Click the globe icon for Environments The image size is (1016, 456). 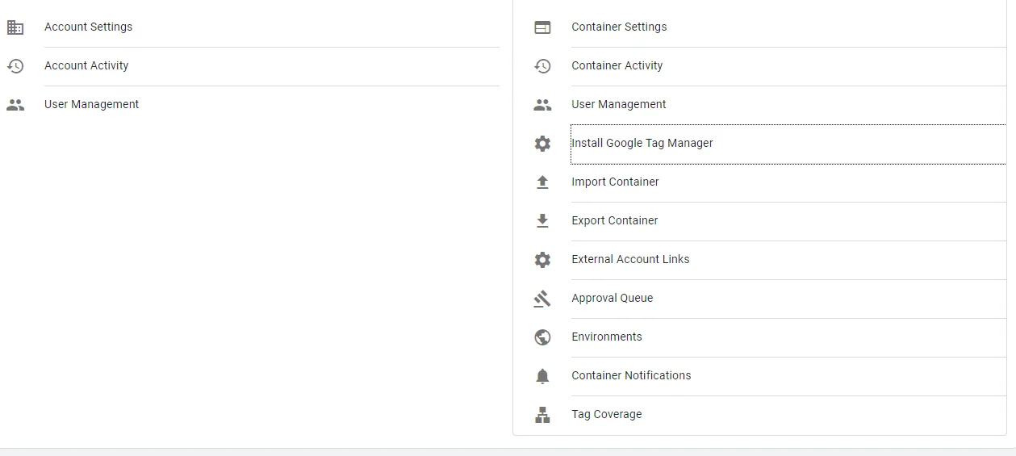(542, 337)
